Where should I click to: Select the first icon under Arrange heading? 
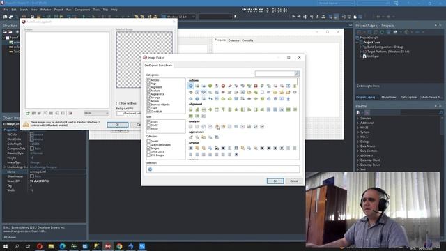pos(190,148)
